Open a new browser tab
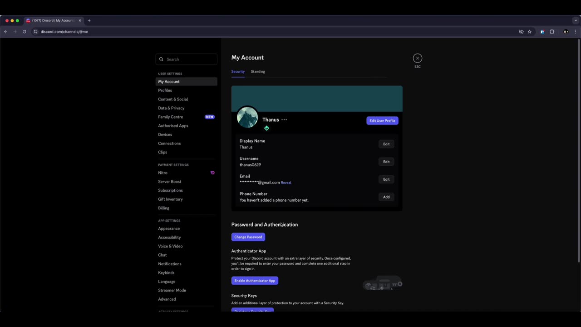Screen dimensions: 581x327 click(x=89, y=20)
